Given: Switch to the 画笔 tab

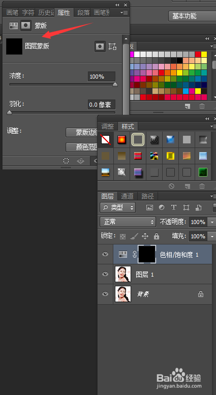Looking at the screenshot, I should 12,12.
